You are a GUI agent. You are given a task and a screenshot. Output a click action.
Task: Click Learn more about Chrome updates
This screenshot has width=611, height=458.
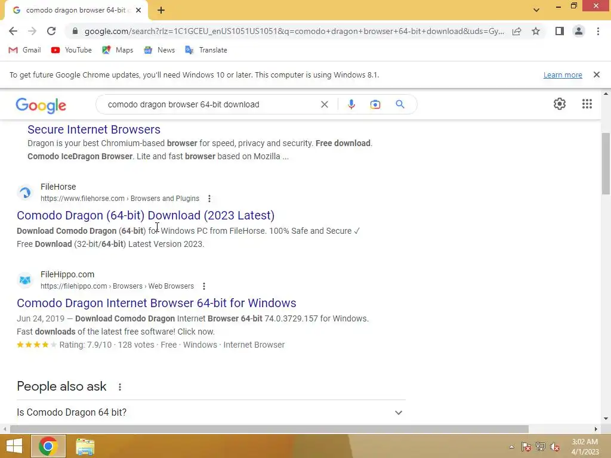563,75
